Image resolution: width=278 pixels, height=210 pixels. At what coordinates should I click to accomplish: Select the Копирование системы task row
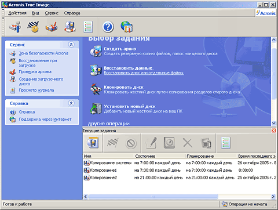click(180, 163)
